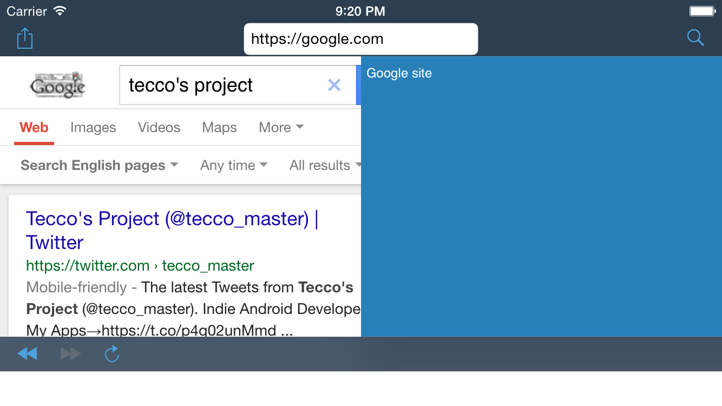The width and height of the screenshot is (722, 406).
Task: Select the Web tab
Action: [x=34, y=128]
